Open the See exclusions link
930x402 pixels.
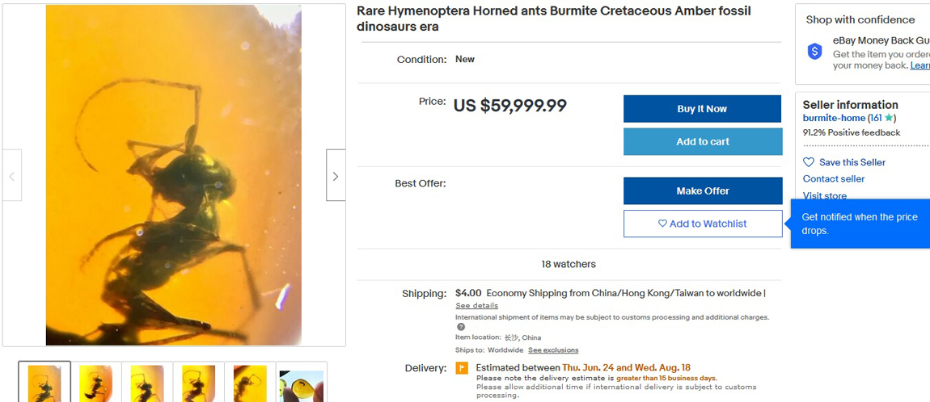pos(553,350)
